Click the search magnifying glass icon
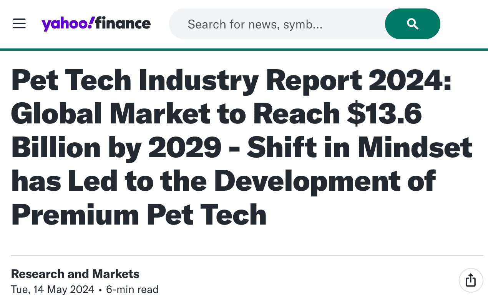This screenshot has height=303, width=488. [x=412, y=23]
